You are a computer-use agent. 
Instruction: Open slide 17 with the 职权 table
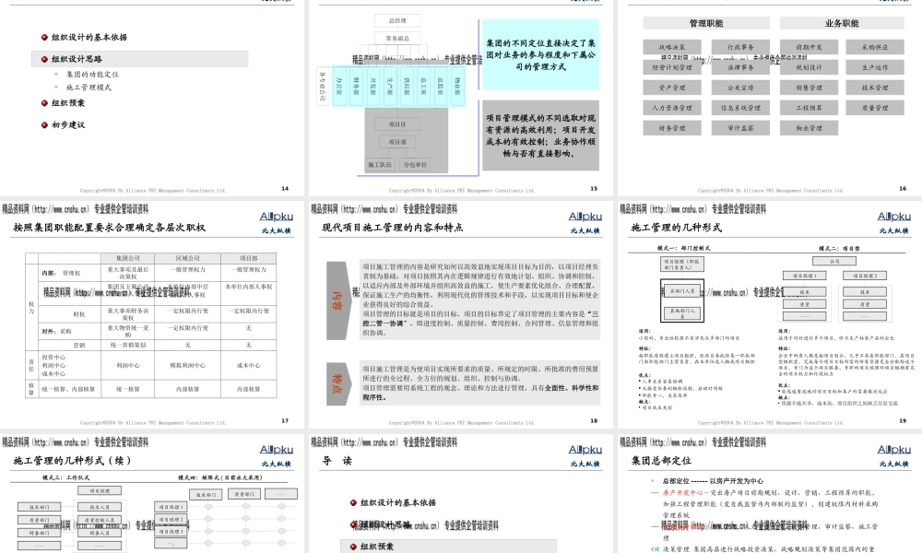pyautogui.click(x=152, y=315)
